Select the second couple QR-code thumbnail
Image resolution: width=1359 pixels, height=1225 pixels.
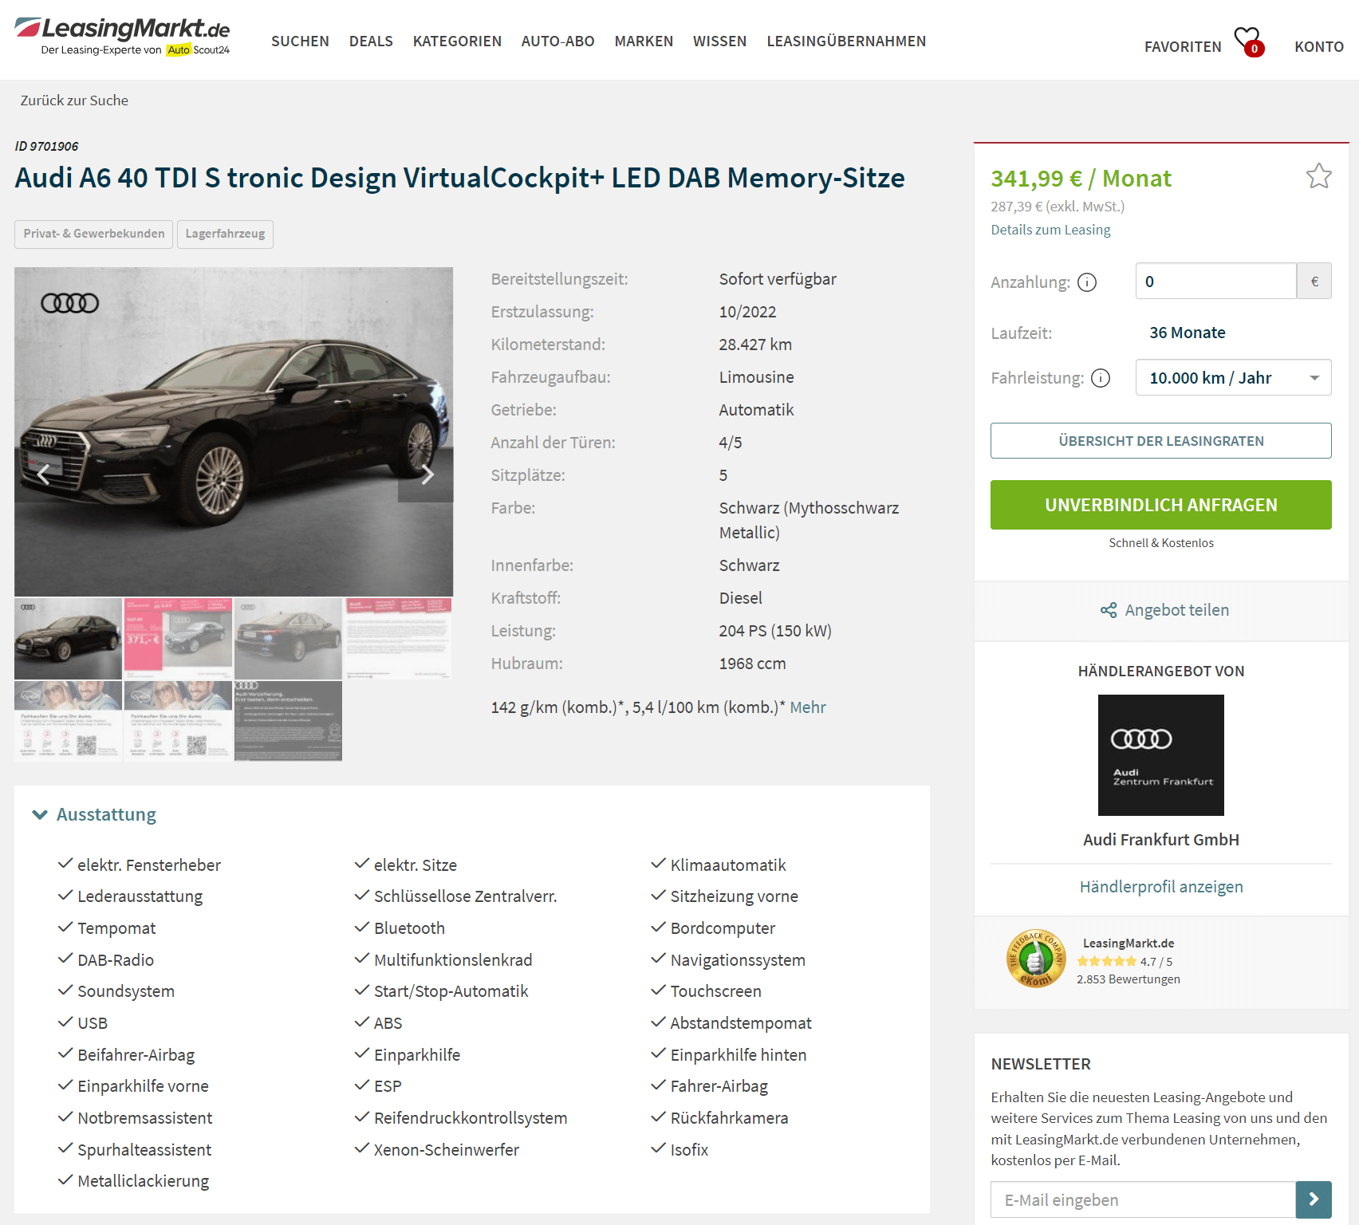tap(178, 721)
